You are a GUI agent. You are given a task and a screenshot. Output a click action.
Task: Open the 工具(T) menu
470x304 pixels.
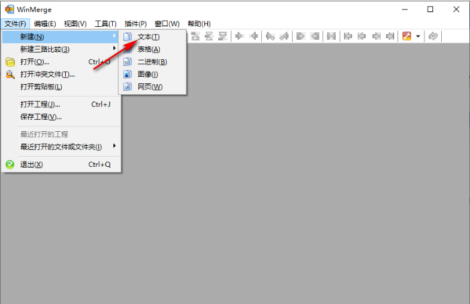point(105,24)
